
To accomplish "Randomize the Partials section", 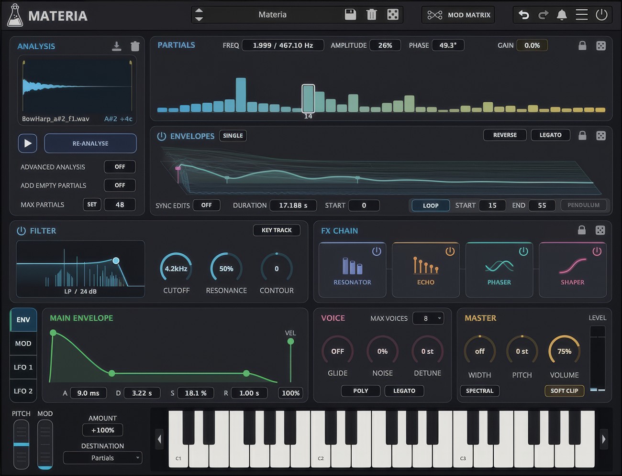I will [x=601, y=45].
